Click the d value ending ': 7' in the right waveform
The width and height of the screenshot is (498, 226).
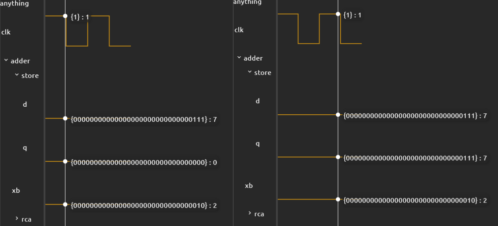coord(415,116)
